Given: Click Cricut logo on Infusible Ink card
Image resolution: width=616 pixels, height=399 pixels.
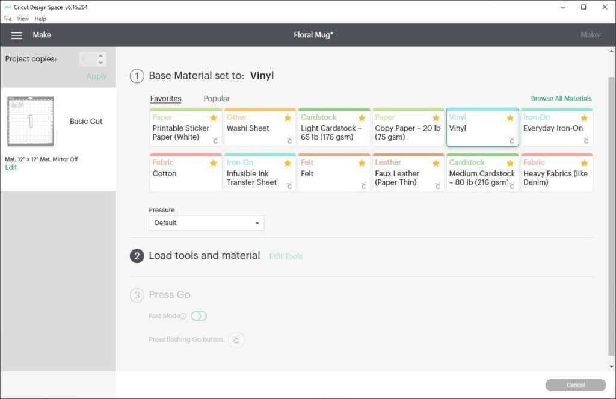Looking at the screenshot, I should (x=289, y=185).
